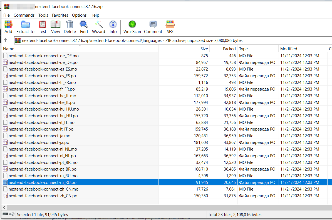
Task: Click the archive path address field
Action: tap(167, 41)
